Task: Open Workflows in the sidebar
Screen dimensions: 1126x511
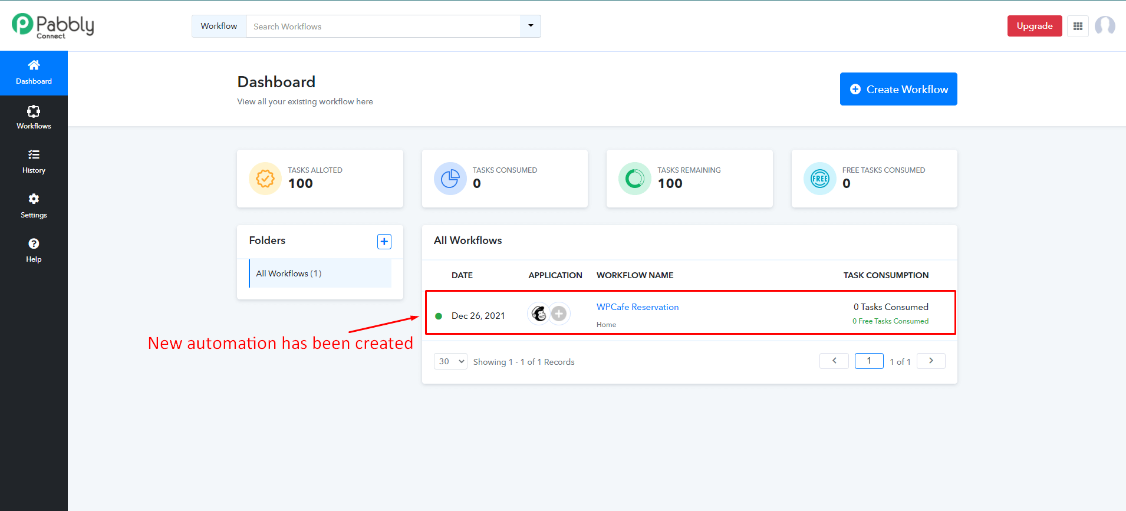Action: pos(34,117)
